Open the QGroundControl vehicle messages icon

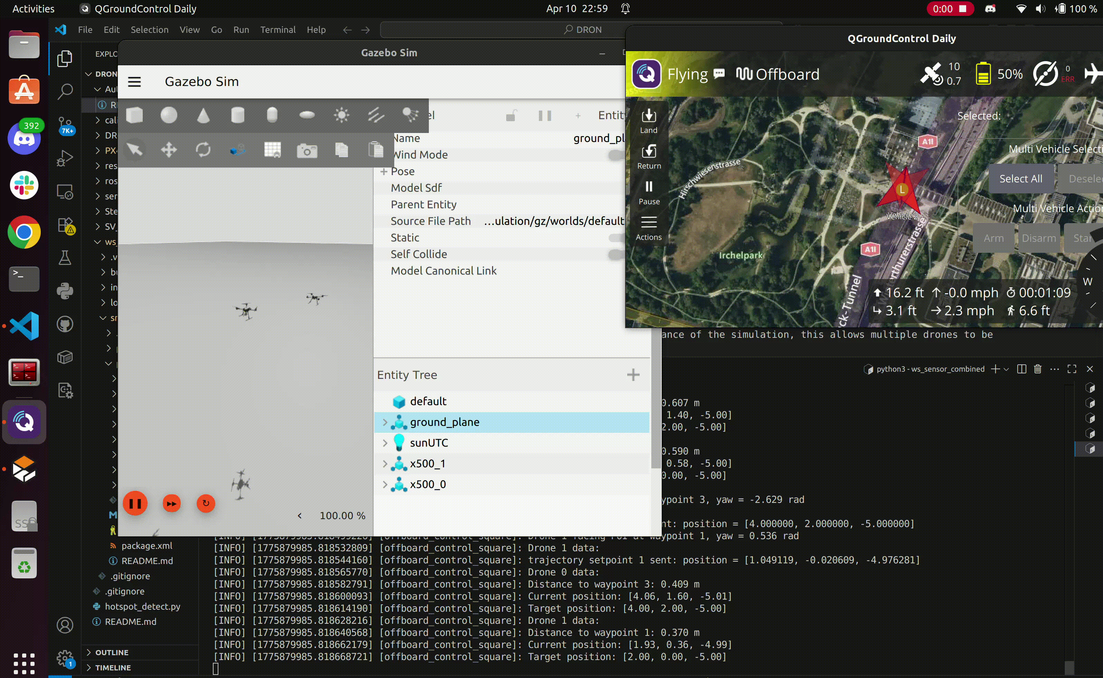coord(719,73)
